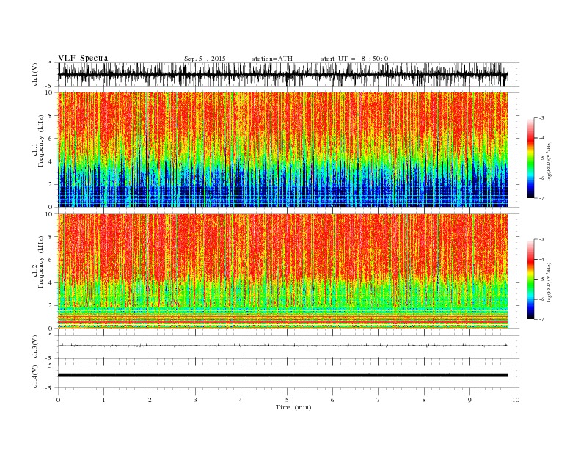This screenshot has width=581, height=449.
Task: Click the 'ch.3(V)' axis label
Action: [x=35, y=347]
